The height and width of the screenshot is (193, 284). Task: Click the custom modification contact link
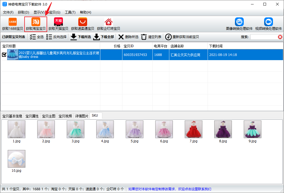[170, 189]
